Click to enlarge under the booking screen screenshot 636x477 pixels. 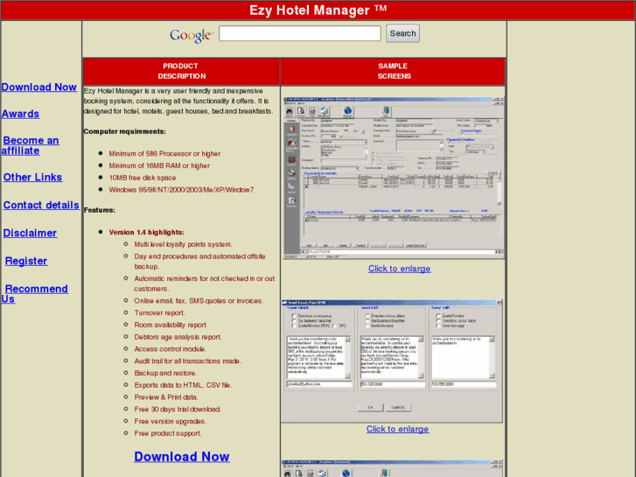tap(399, 269)
